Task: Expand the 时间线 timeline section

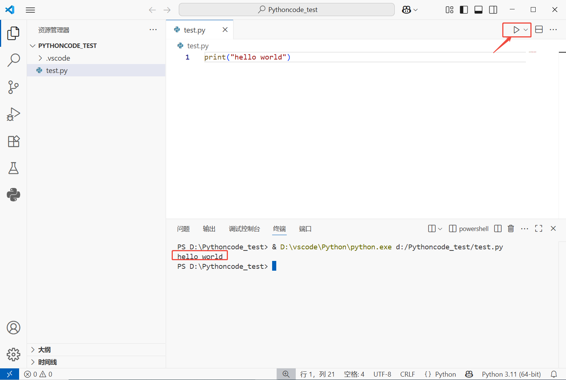Action: pyautogui.click(x=96, y=362)
